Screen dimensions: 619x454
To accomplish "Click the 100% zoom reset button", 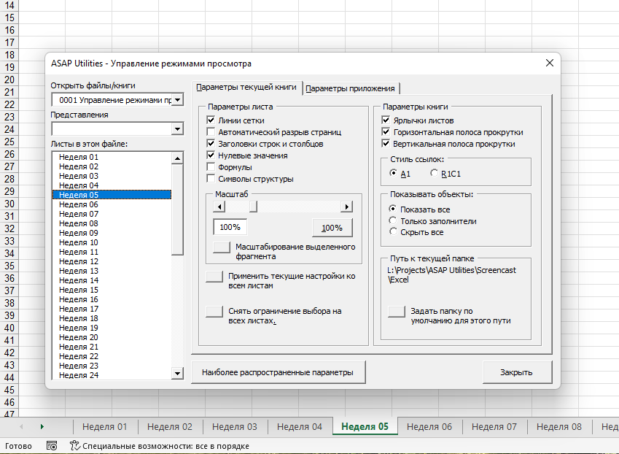I will (332, 228).
